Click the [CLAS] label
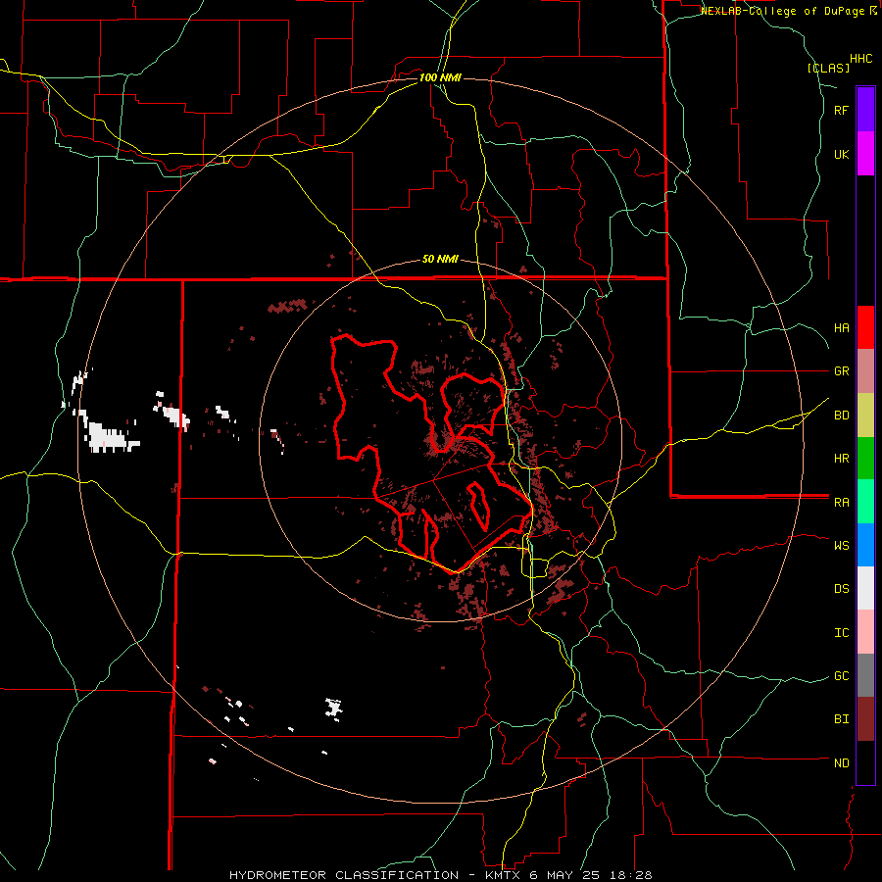The image size is (882, 882). click(828, 68)
